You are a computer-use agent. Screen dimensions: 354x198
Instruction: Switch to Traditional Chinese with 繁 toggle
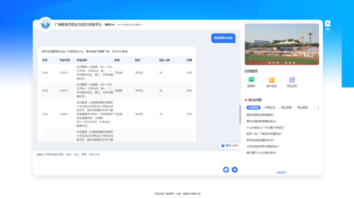(328, 29)
